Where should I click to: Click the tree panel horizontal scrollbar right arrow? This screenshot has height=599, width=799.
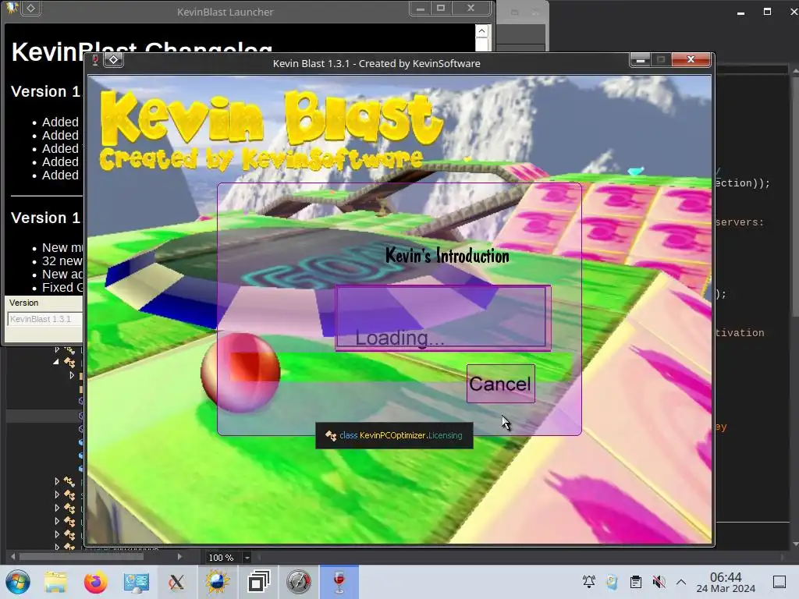click(179, 557)
